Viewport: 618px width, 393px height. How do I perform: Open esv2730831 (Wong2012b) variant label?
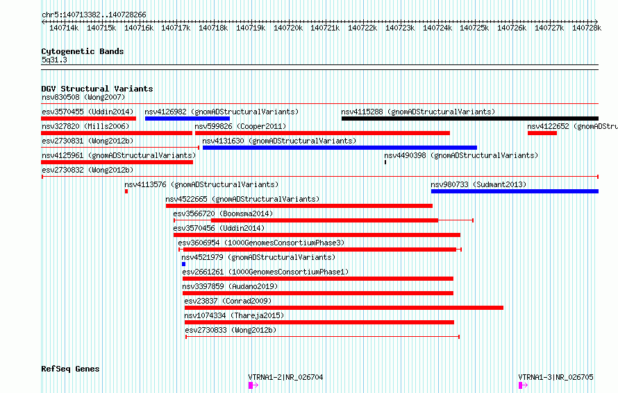click(x=87, y=141)
